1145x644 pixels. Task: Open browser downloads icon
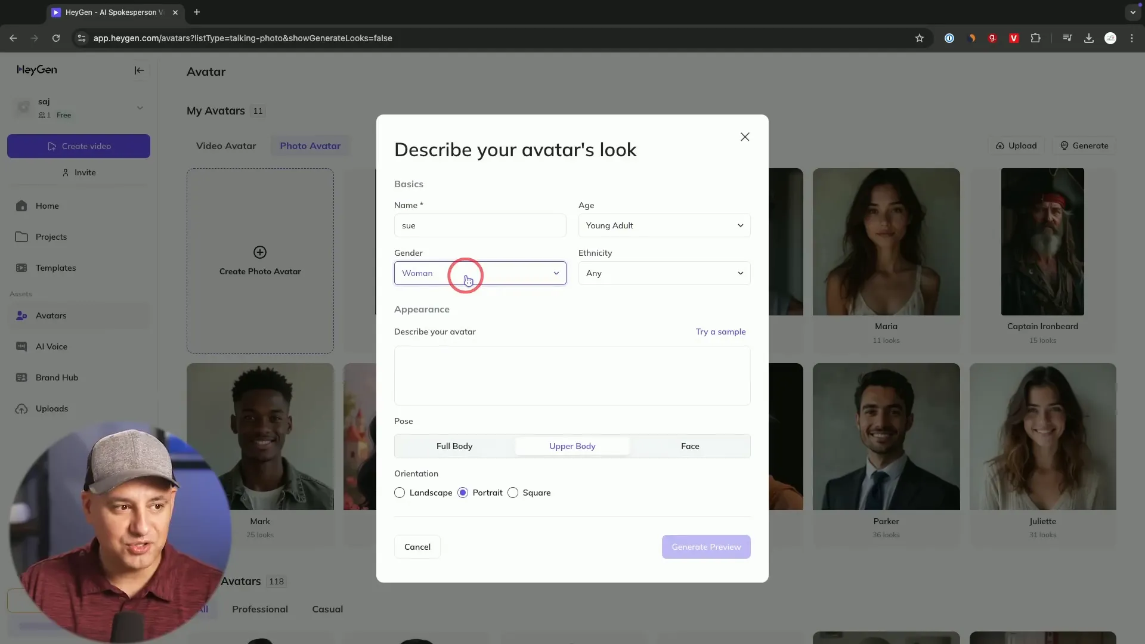coord(1089,38)
